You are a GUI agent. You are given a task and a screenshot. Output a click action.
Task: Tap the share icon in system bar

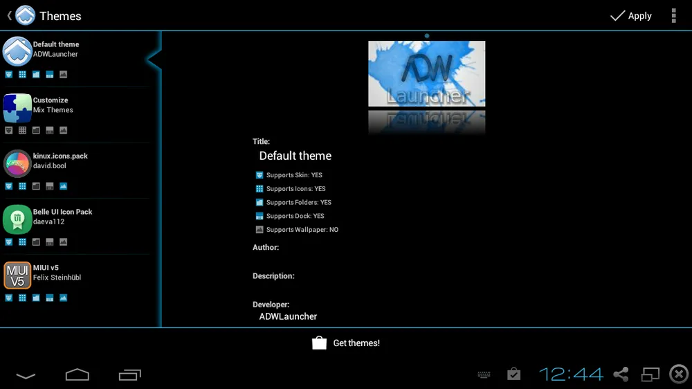621,374
